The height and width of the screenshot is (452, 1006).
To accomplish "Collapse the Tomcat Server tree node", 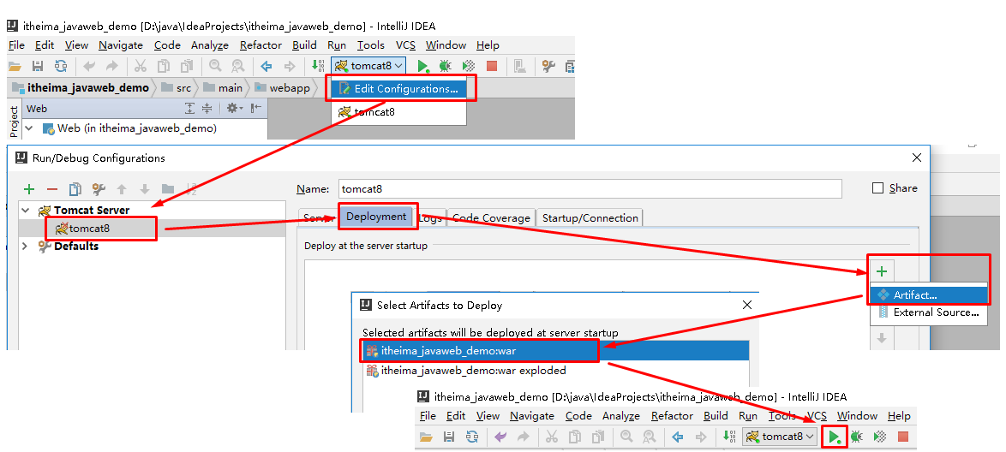I will coord(26,211).
